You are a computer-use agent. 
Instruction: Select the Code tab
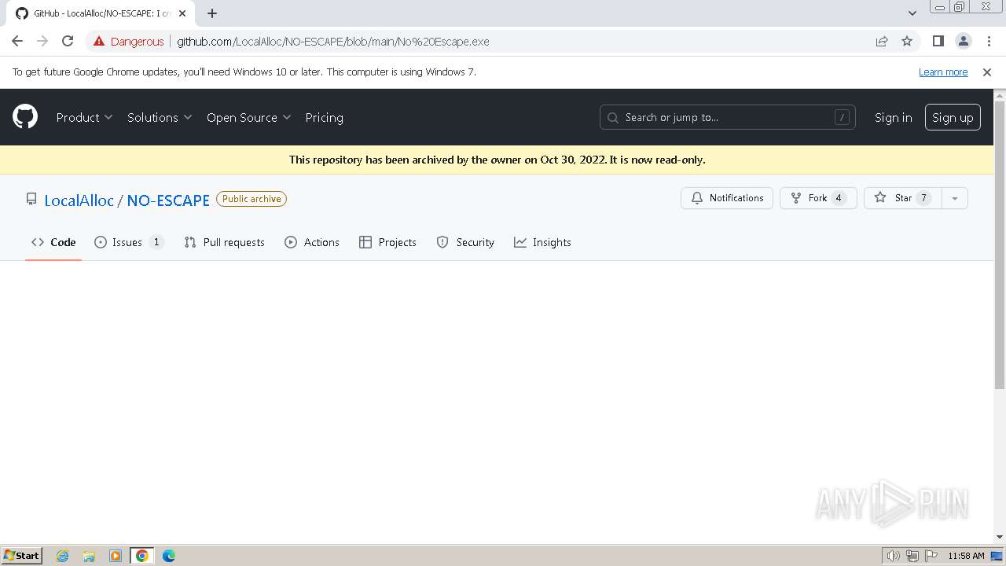pos(53,242)
